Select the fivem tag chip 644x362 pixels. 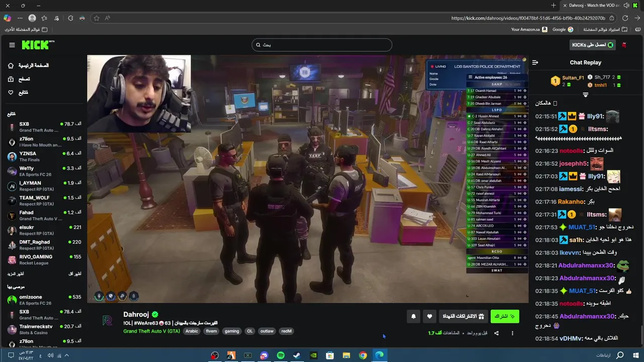[x=211, y=331]
